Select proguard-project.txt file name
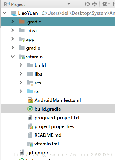Image resolution: width=115 pixels, height=160 pixels. pyautogui.click(x=57, y=118)
